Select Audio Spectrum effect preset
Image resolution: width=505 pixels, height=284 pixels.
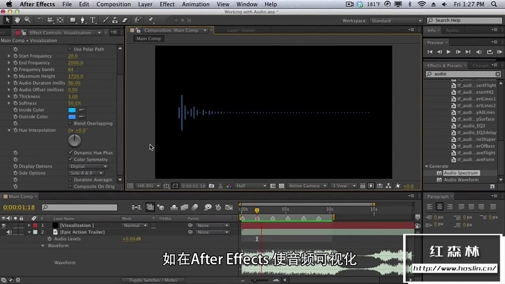tap(461, 173)
